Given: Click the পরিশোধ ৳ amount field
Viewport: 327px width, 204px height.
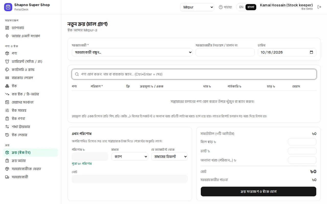Looking at the screenshot, I should [x=90, y=157].
